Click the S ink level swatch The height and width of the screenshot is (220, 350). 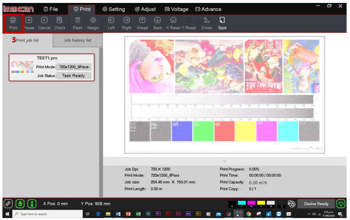tap(281, 204)
